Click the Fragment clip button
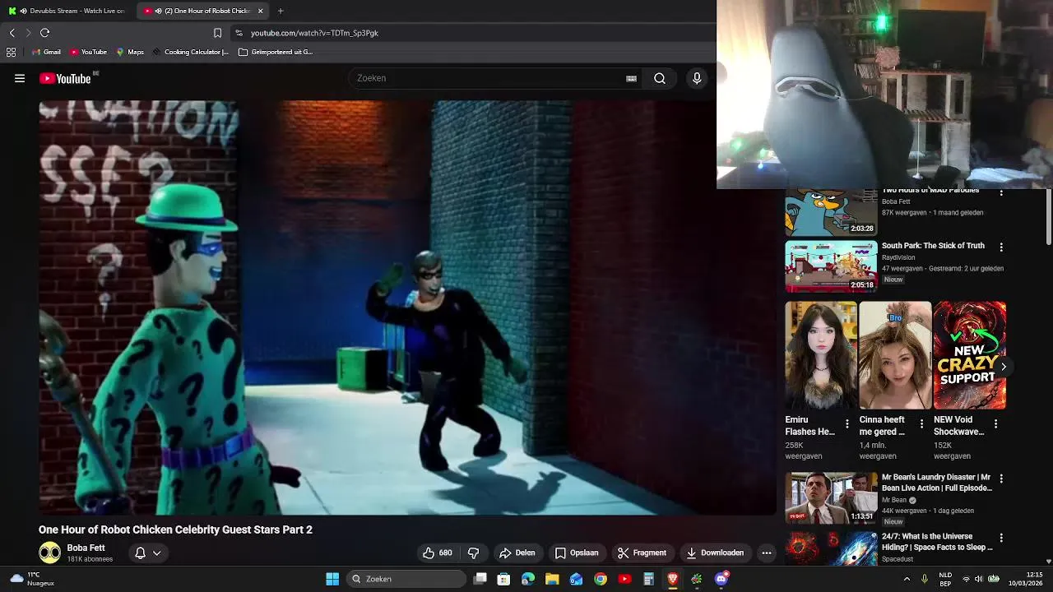This screenshot has width=1053, height=592. click(642, 553)
